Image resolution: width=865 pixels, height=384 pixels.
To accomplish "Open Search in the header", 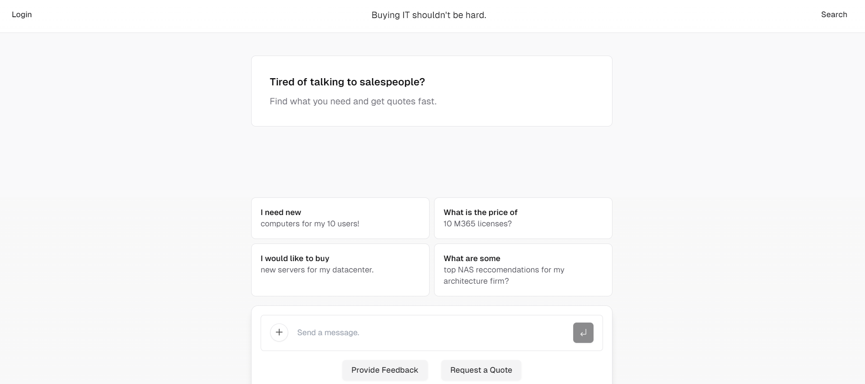I will click(834, 14).
